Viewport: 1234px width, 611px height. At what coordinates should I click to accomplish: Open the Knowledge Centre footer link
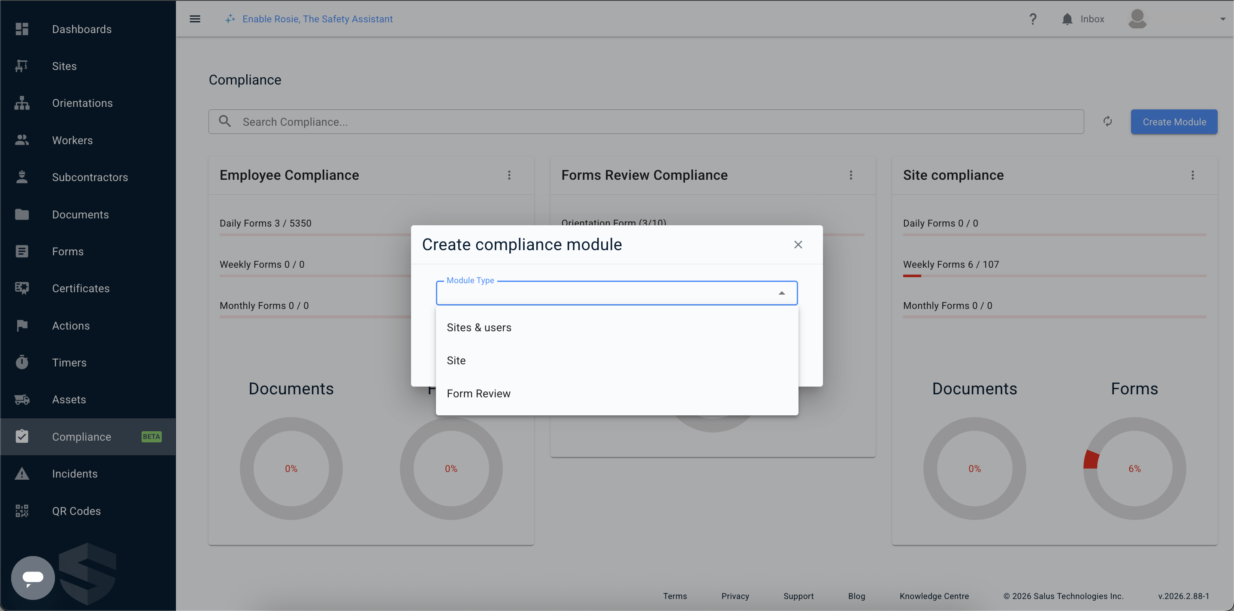(934, 596)
